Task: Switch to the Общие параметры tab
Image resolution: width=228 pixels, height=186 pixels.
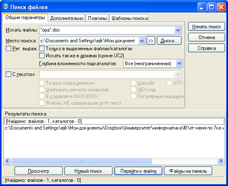Action: [25, 18]
